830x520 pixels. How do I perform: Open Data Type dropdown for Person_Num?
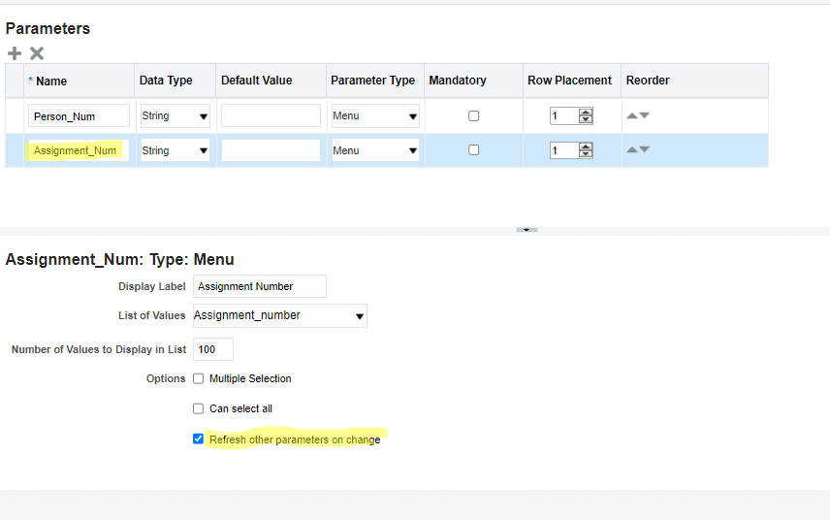click(176, 116)
